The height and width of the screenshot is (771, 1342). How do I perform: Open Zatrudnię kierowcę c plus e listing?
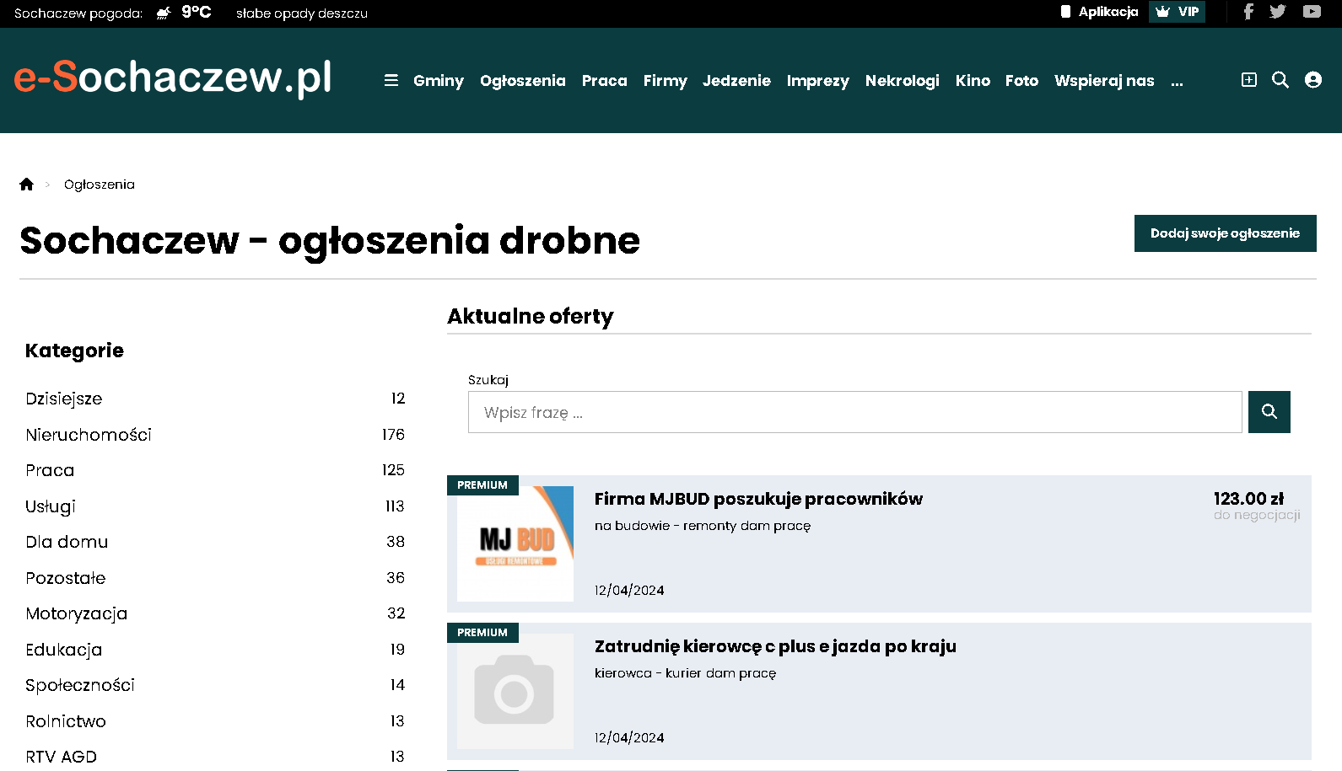(x=775, y=646)
